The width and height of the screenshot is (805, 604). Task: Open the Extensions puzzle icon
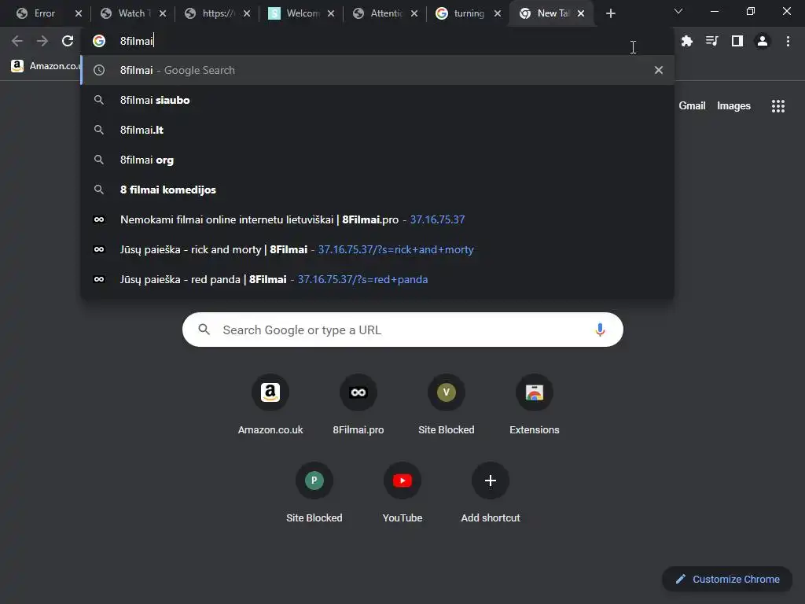point(686,41)
